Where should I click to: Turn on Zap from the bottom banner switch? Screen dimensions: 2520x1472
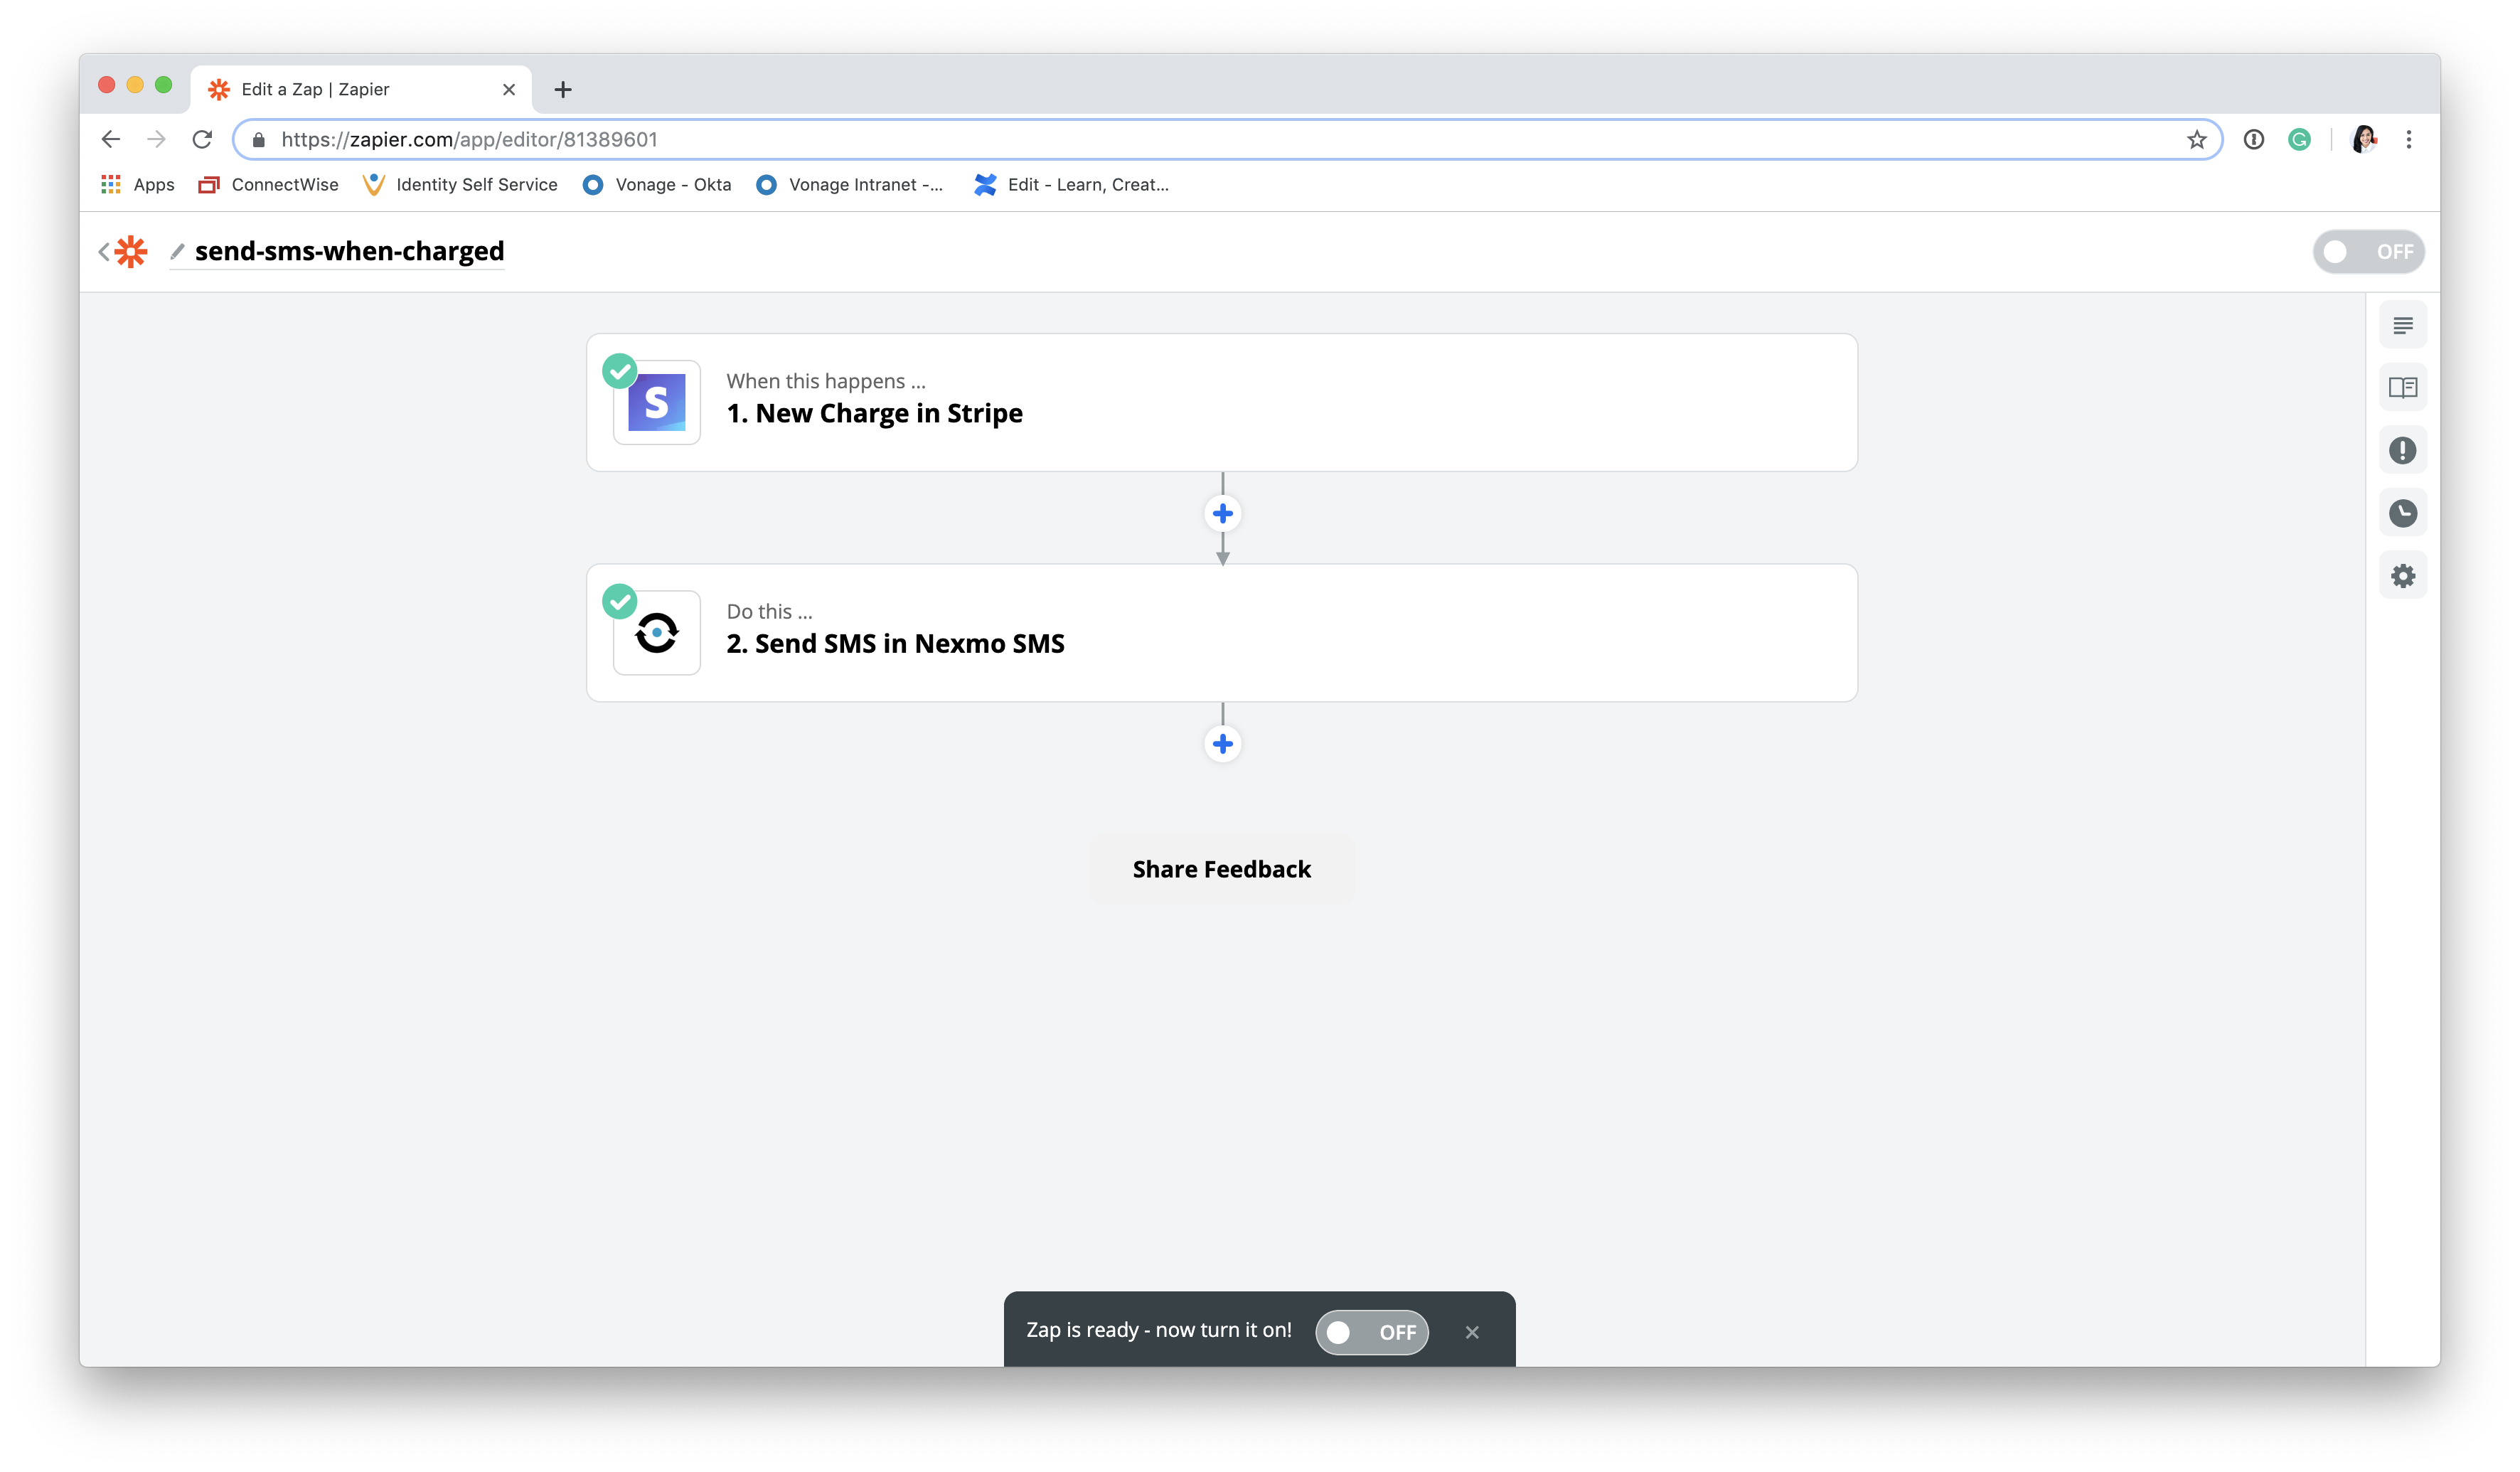point(1371,1332)
